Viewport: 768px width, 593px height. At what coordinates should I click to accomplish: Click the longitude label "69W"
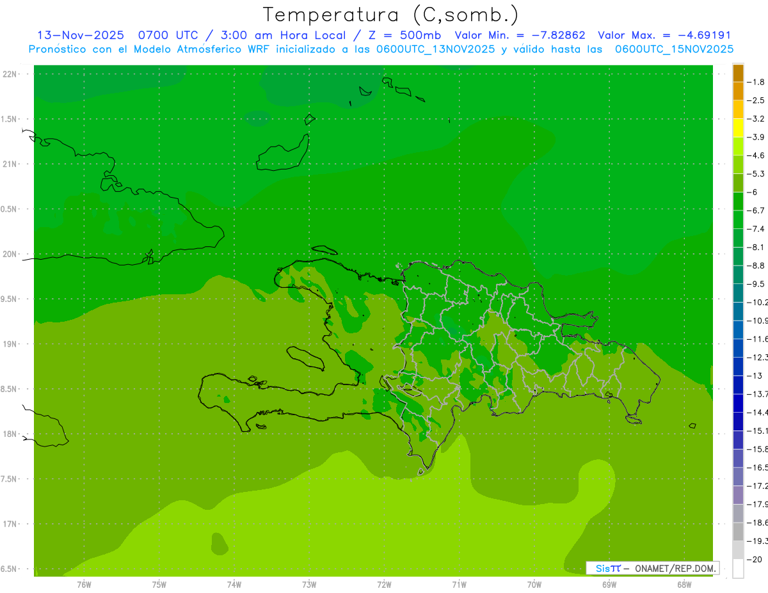(609, 585)
